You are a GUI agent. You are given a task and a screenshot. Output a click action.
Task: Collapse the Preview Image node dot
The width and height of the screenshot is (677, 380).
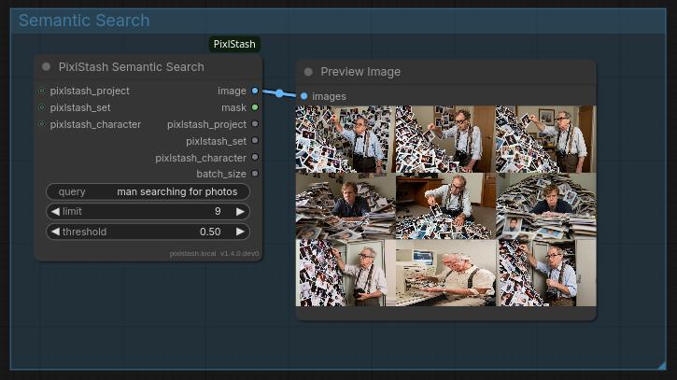click(x=308, y=72)
